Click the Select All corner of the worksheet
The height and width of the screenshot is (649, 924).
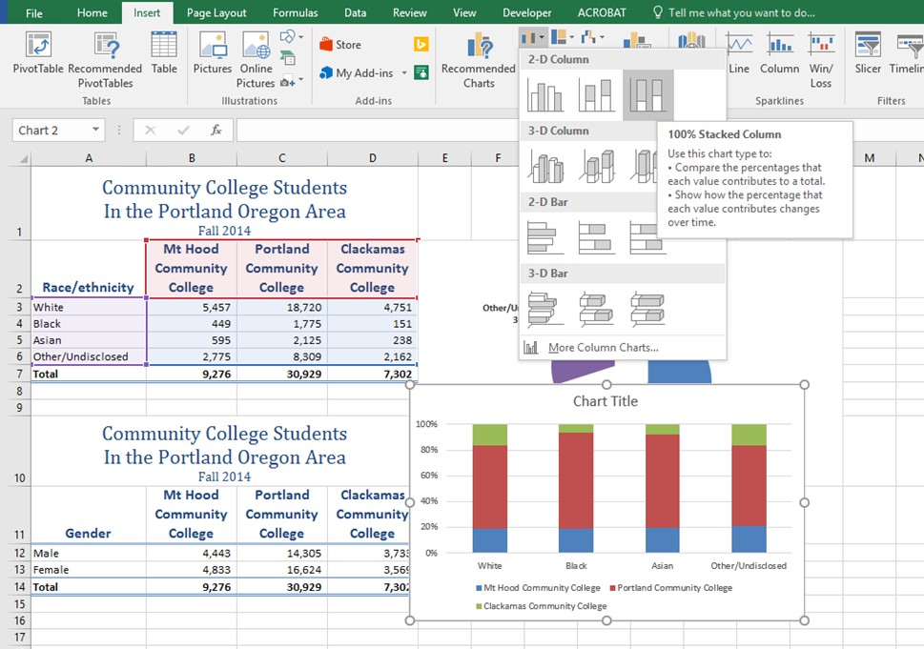pos(20,158)
